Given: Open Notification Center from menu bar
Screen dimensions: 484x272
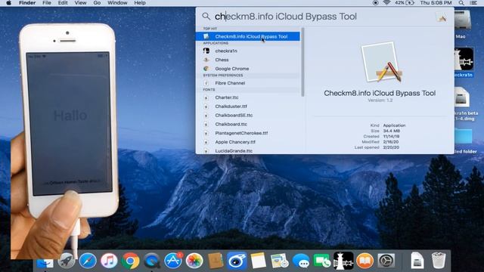Looking at the screenshot, I should (473, 3).
